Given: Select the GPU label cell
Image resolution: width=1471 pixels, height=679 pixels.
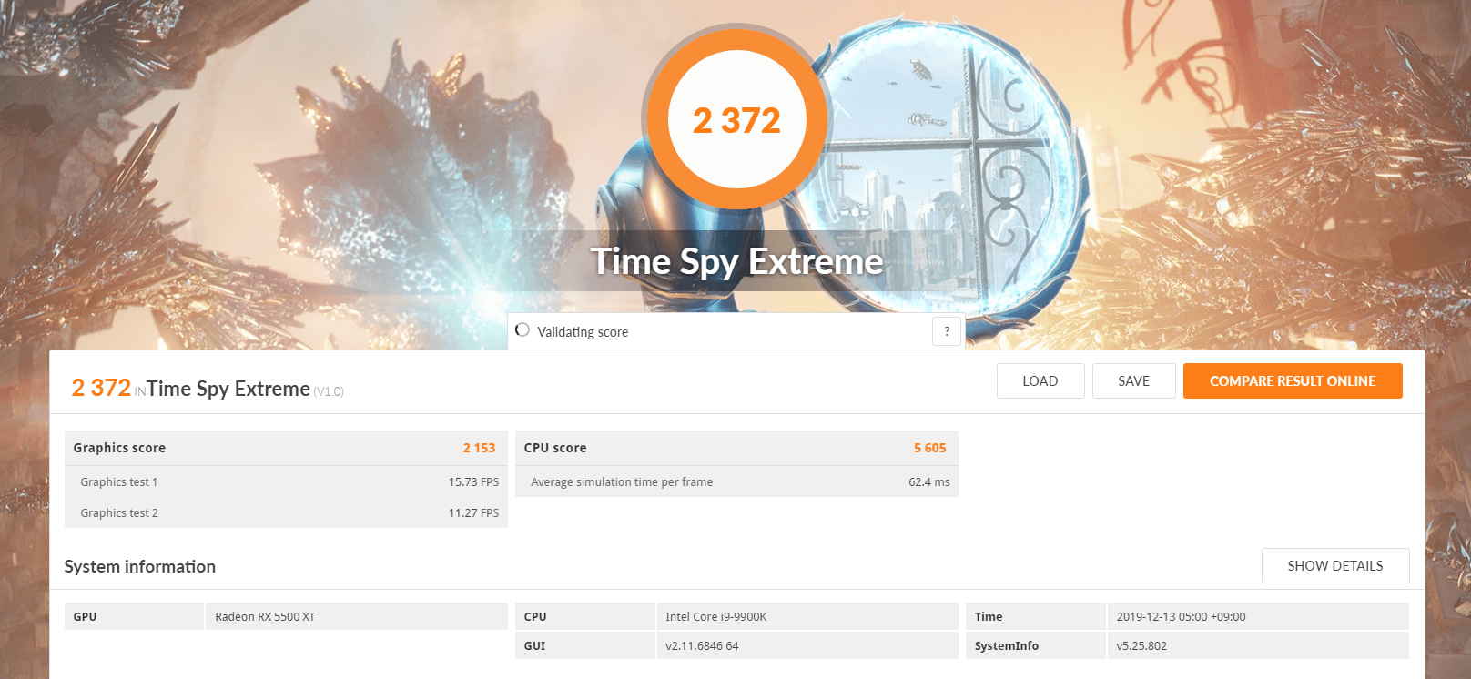Looking at the screenshot, I should point(134,616).
